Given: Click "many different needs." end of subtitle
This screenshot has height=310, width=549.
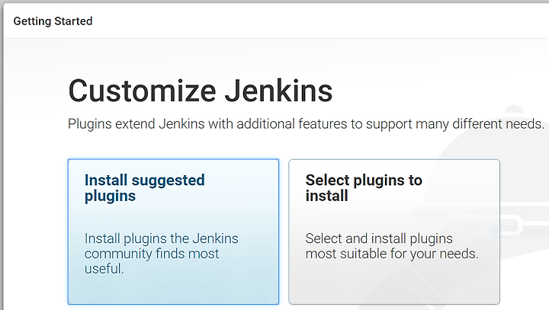Looking at the screenshot, I should click(480, 124).
